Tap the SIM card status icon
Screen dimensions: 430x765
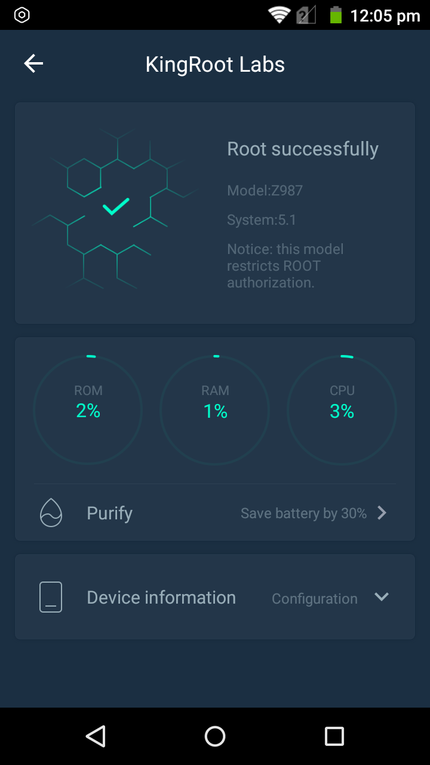(306, 15)
